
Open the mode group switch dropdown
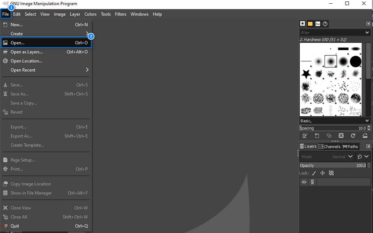pos(363,157)
